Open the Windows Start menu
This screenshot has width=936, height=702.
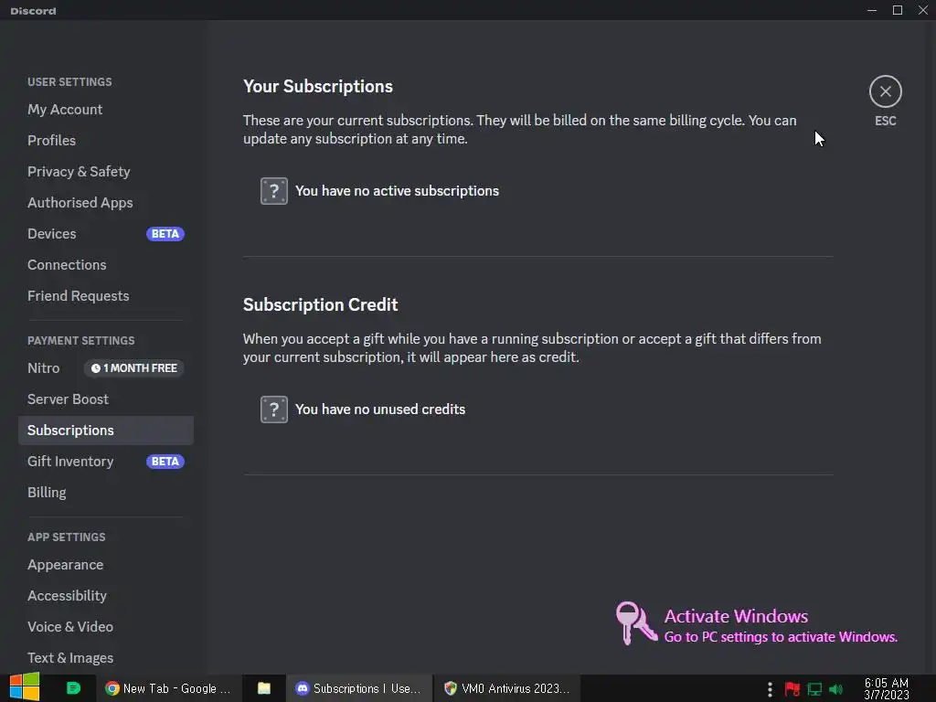point(25,687)
